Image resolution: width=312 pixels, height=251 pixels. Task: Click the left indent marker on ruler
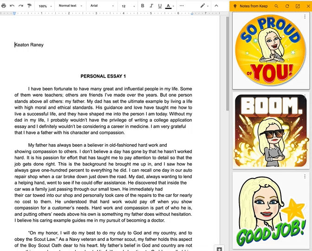click(14, 13)
